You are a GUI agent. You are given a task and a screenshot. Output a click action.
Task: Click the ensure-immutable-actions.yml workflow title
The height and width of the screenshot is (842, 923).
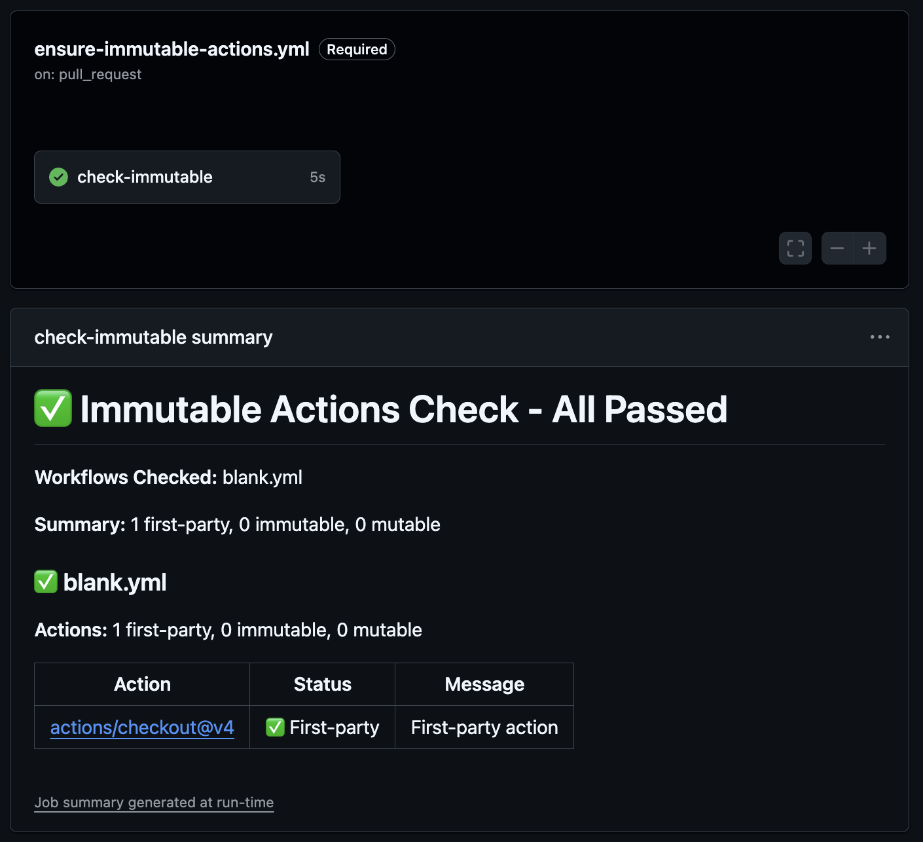172,49
